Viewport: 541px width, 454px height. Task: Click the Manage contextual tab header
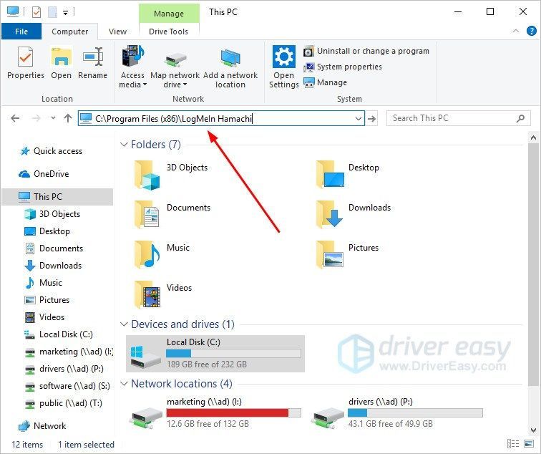(x=169, y=14)
